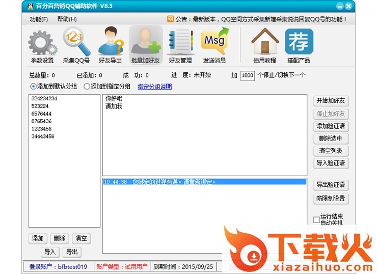Select QQ number 8765436

pyautogui.click(x=41, y=121)
